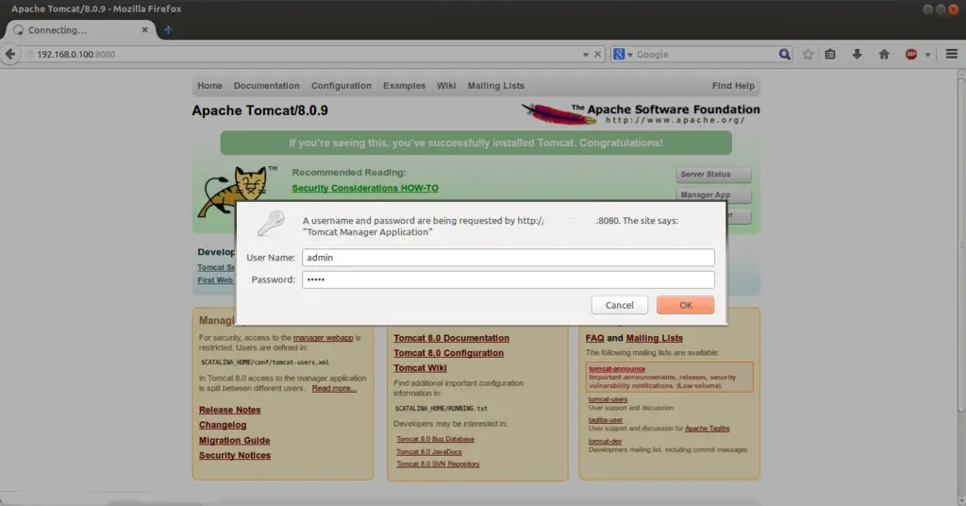Cancel the authentication dialog
The image size is (966, 506).
(619, 305)
